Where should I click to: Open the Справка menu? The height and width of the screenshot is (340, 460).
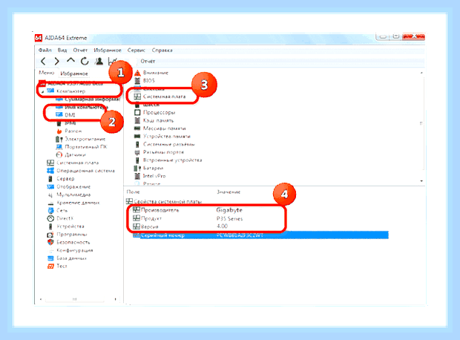pos(162,50)
